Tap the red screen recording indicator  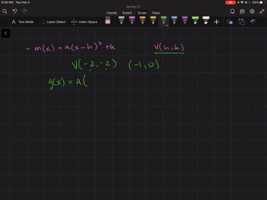pos(230,2)
